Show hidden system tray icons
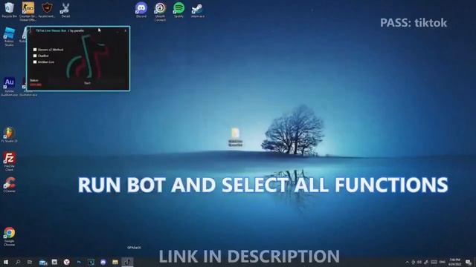The image size is (476, 267). [407, 262]
